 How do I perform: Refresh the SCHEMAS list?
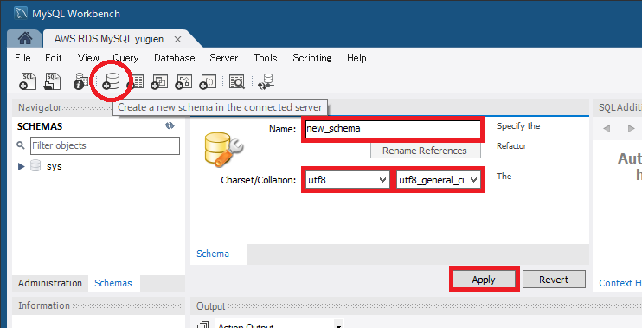(170, 126)
